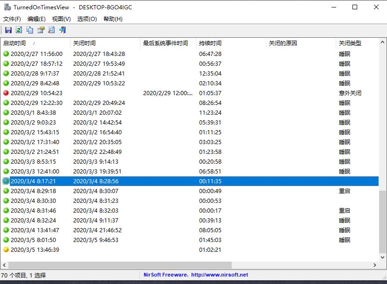Visit the http://www.nirsoft.net link

(220, 275)
